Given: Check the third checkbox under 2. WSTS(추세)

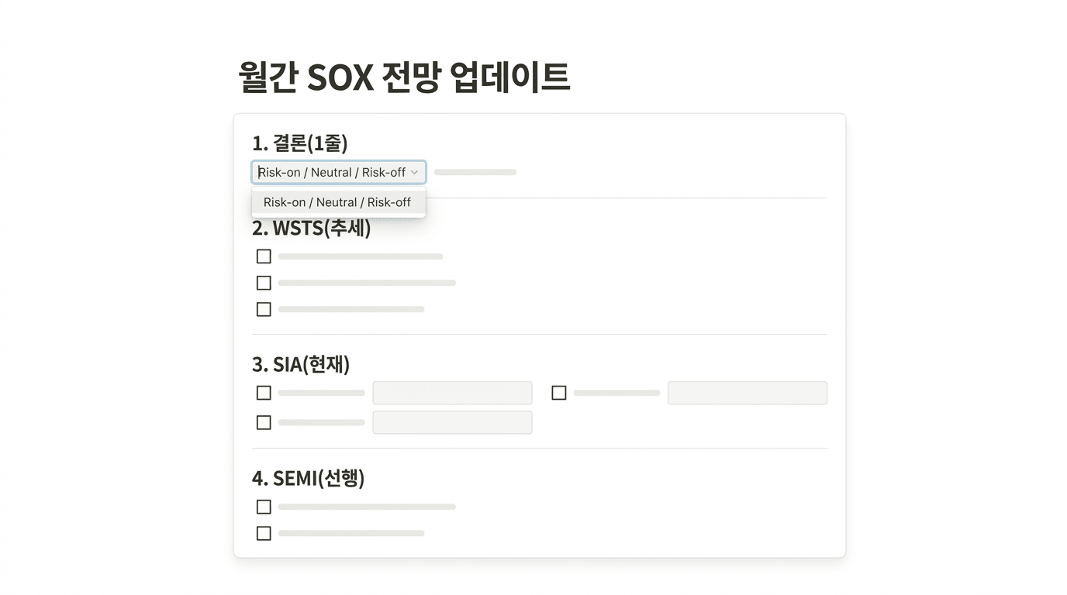Looking at the screenshot, I should click(x=263, y=308).
